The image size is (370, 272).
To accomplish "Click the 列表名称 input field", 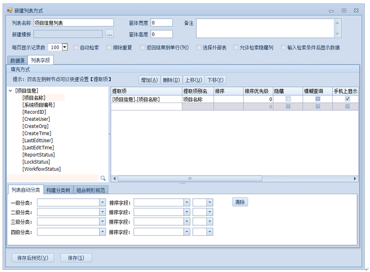I will [x=73, y=23].
